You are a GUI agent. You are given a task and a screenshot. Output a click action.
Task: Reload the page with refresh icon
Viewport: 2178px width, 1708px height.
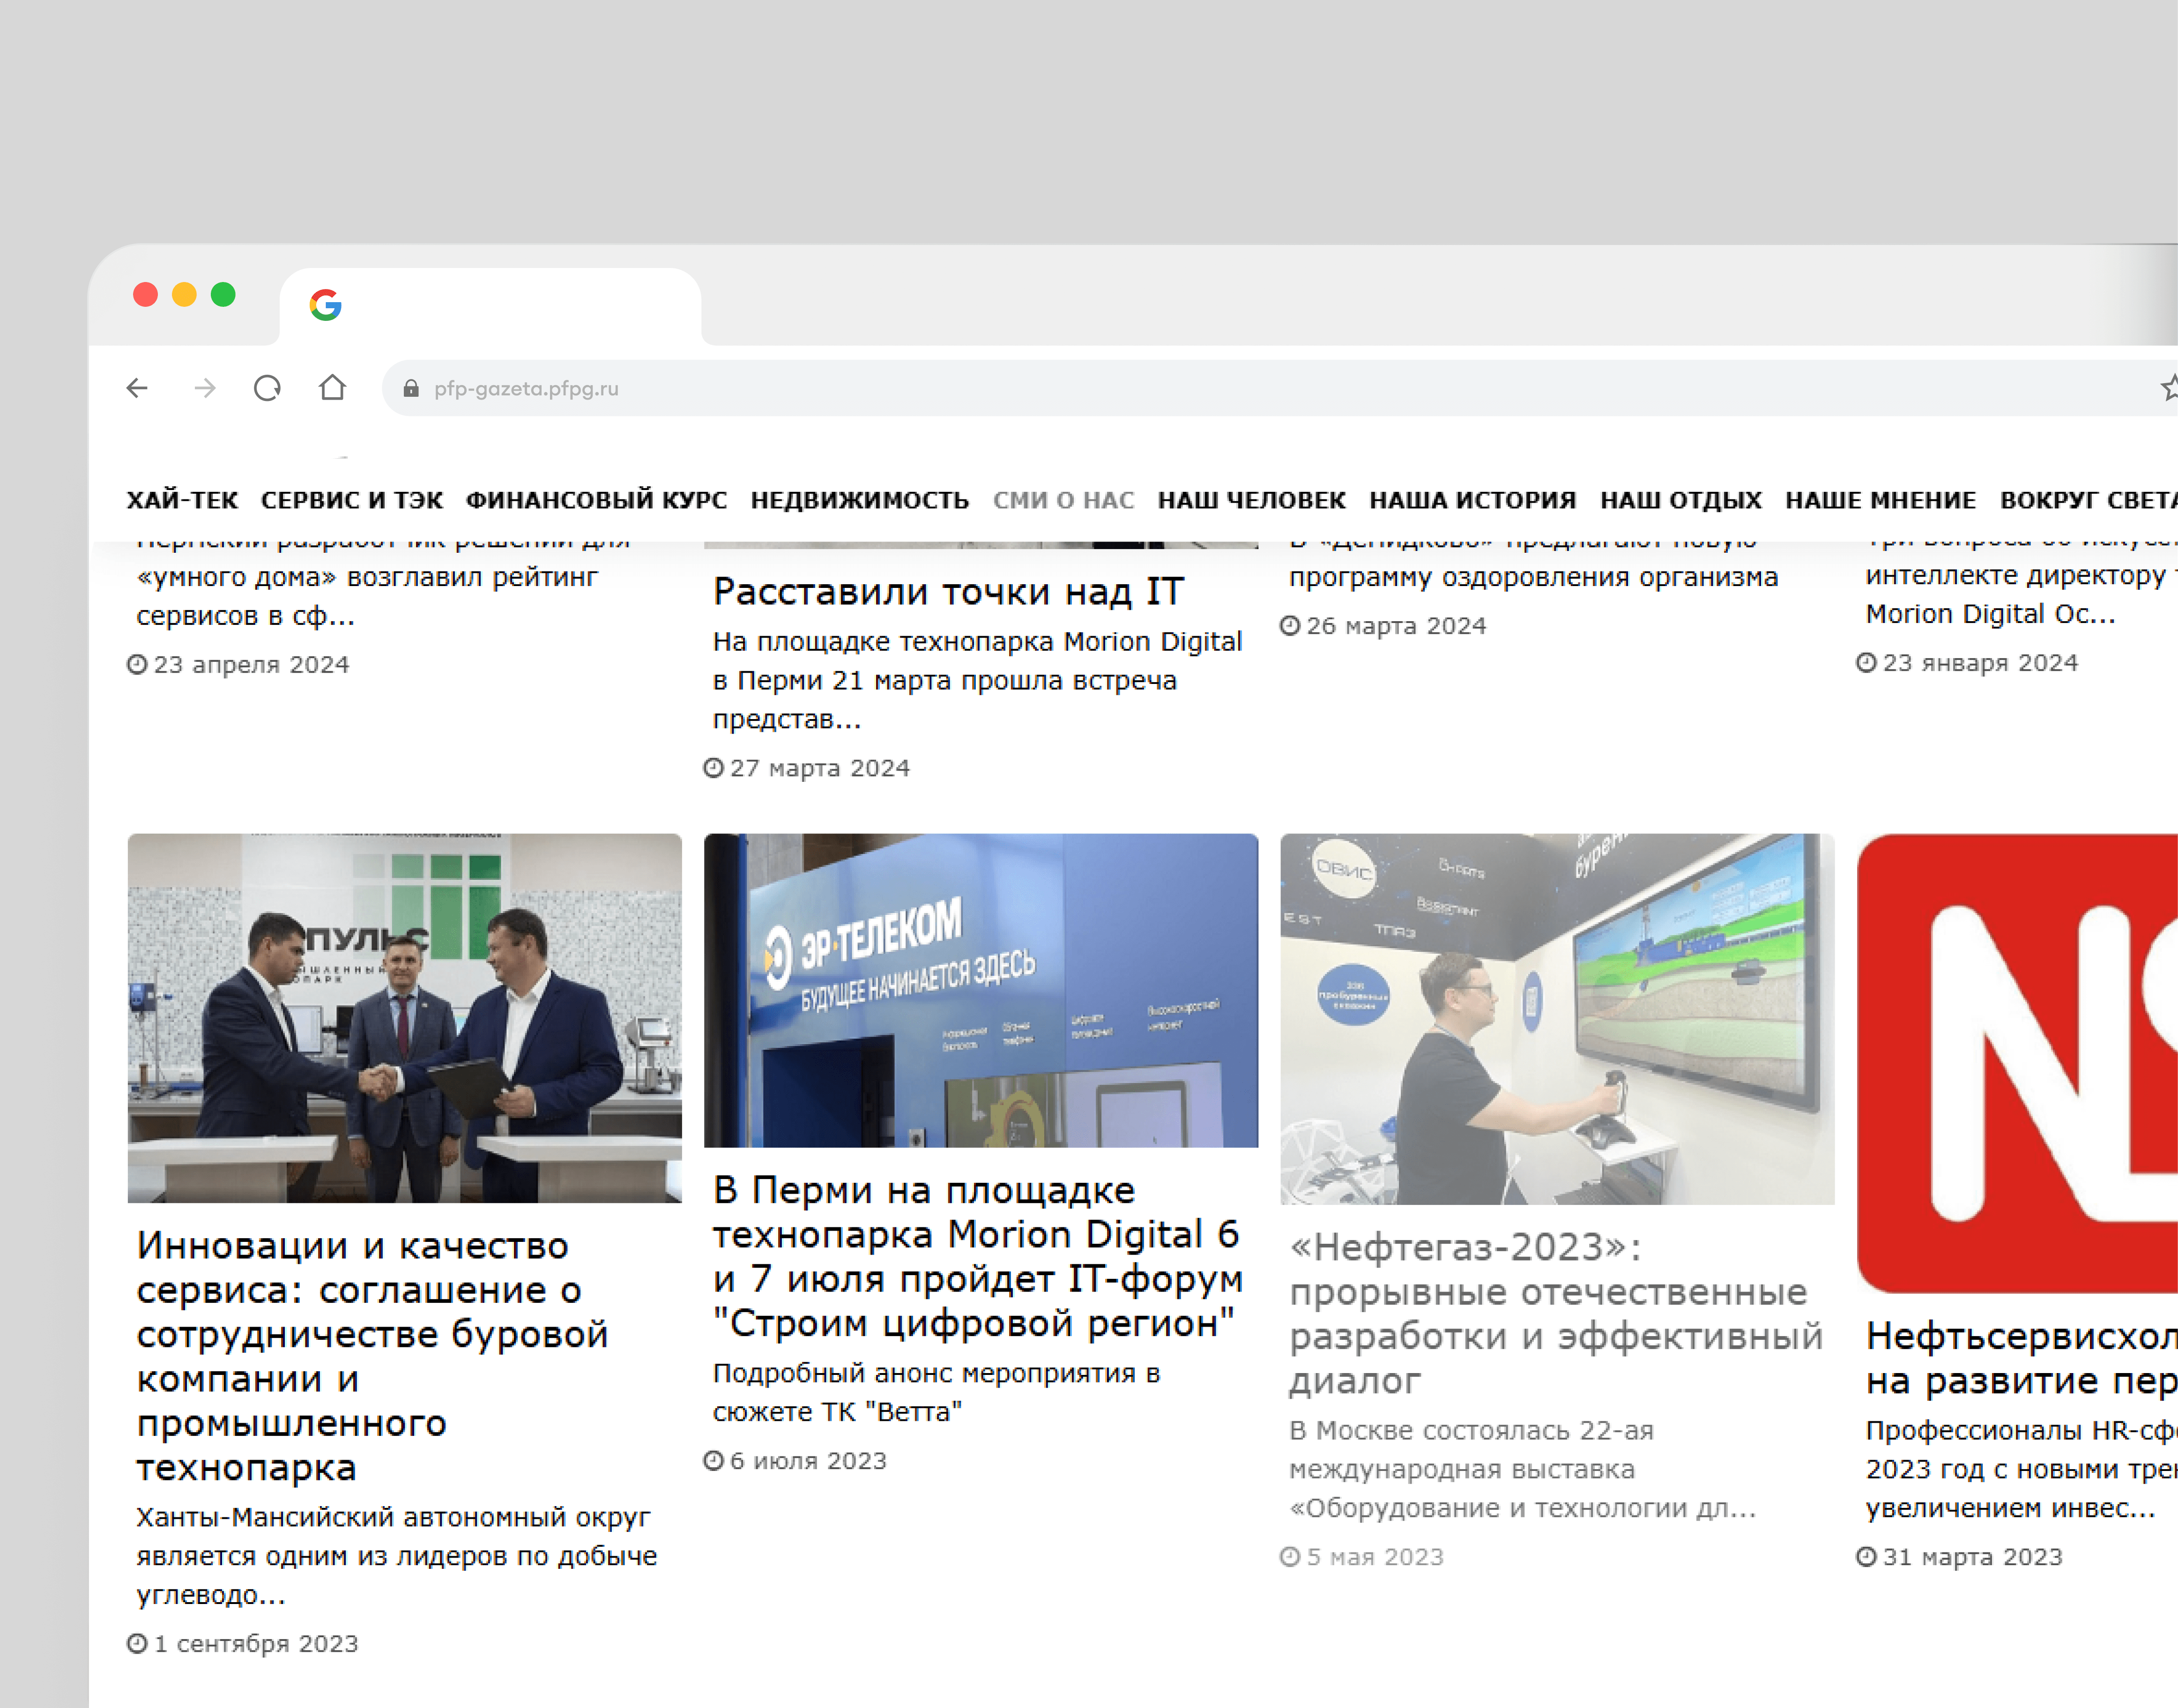(267, 388)
